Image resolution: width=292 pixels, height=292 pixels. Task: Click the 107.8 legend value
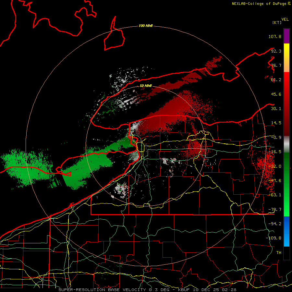click(275, 36)
